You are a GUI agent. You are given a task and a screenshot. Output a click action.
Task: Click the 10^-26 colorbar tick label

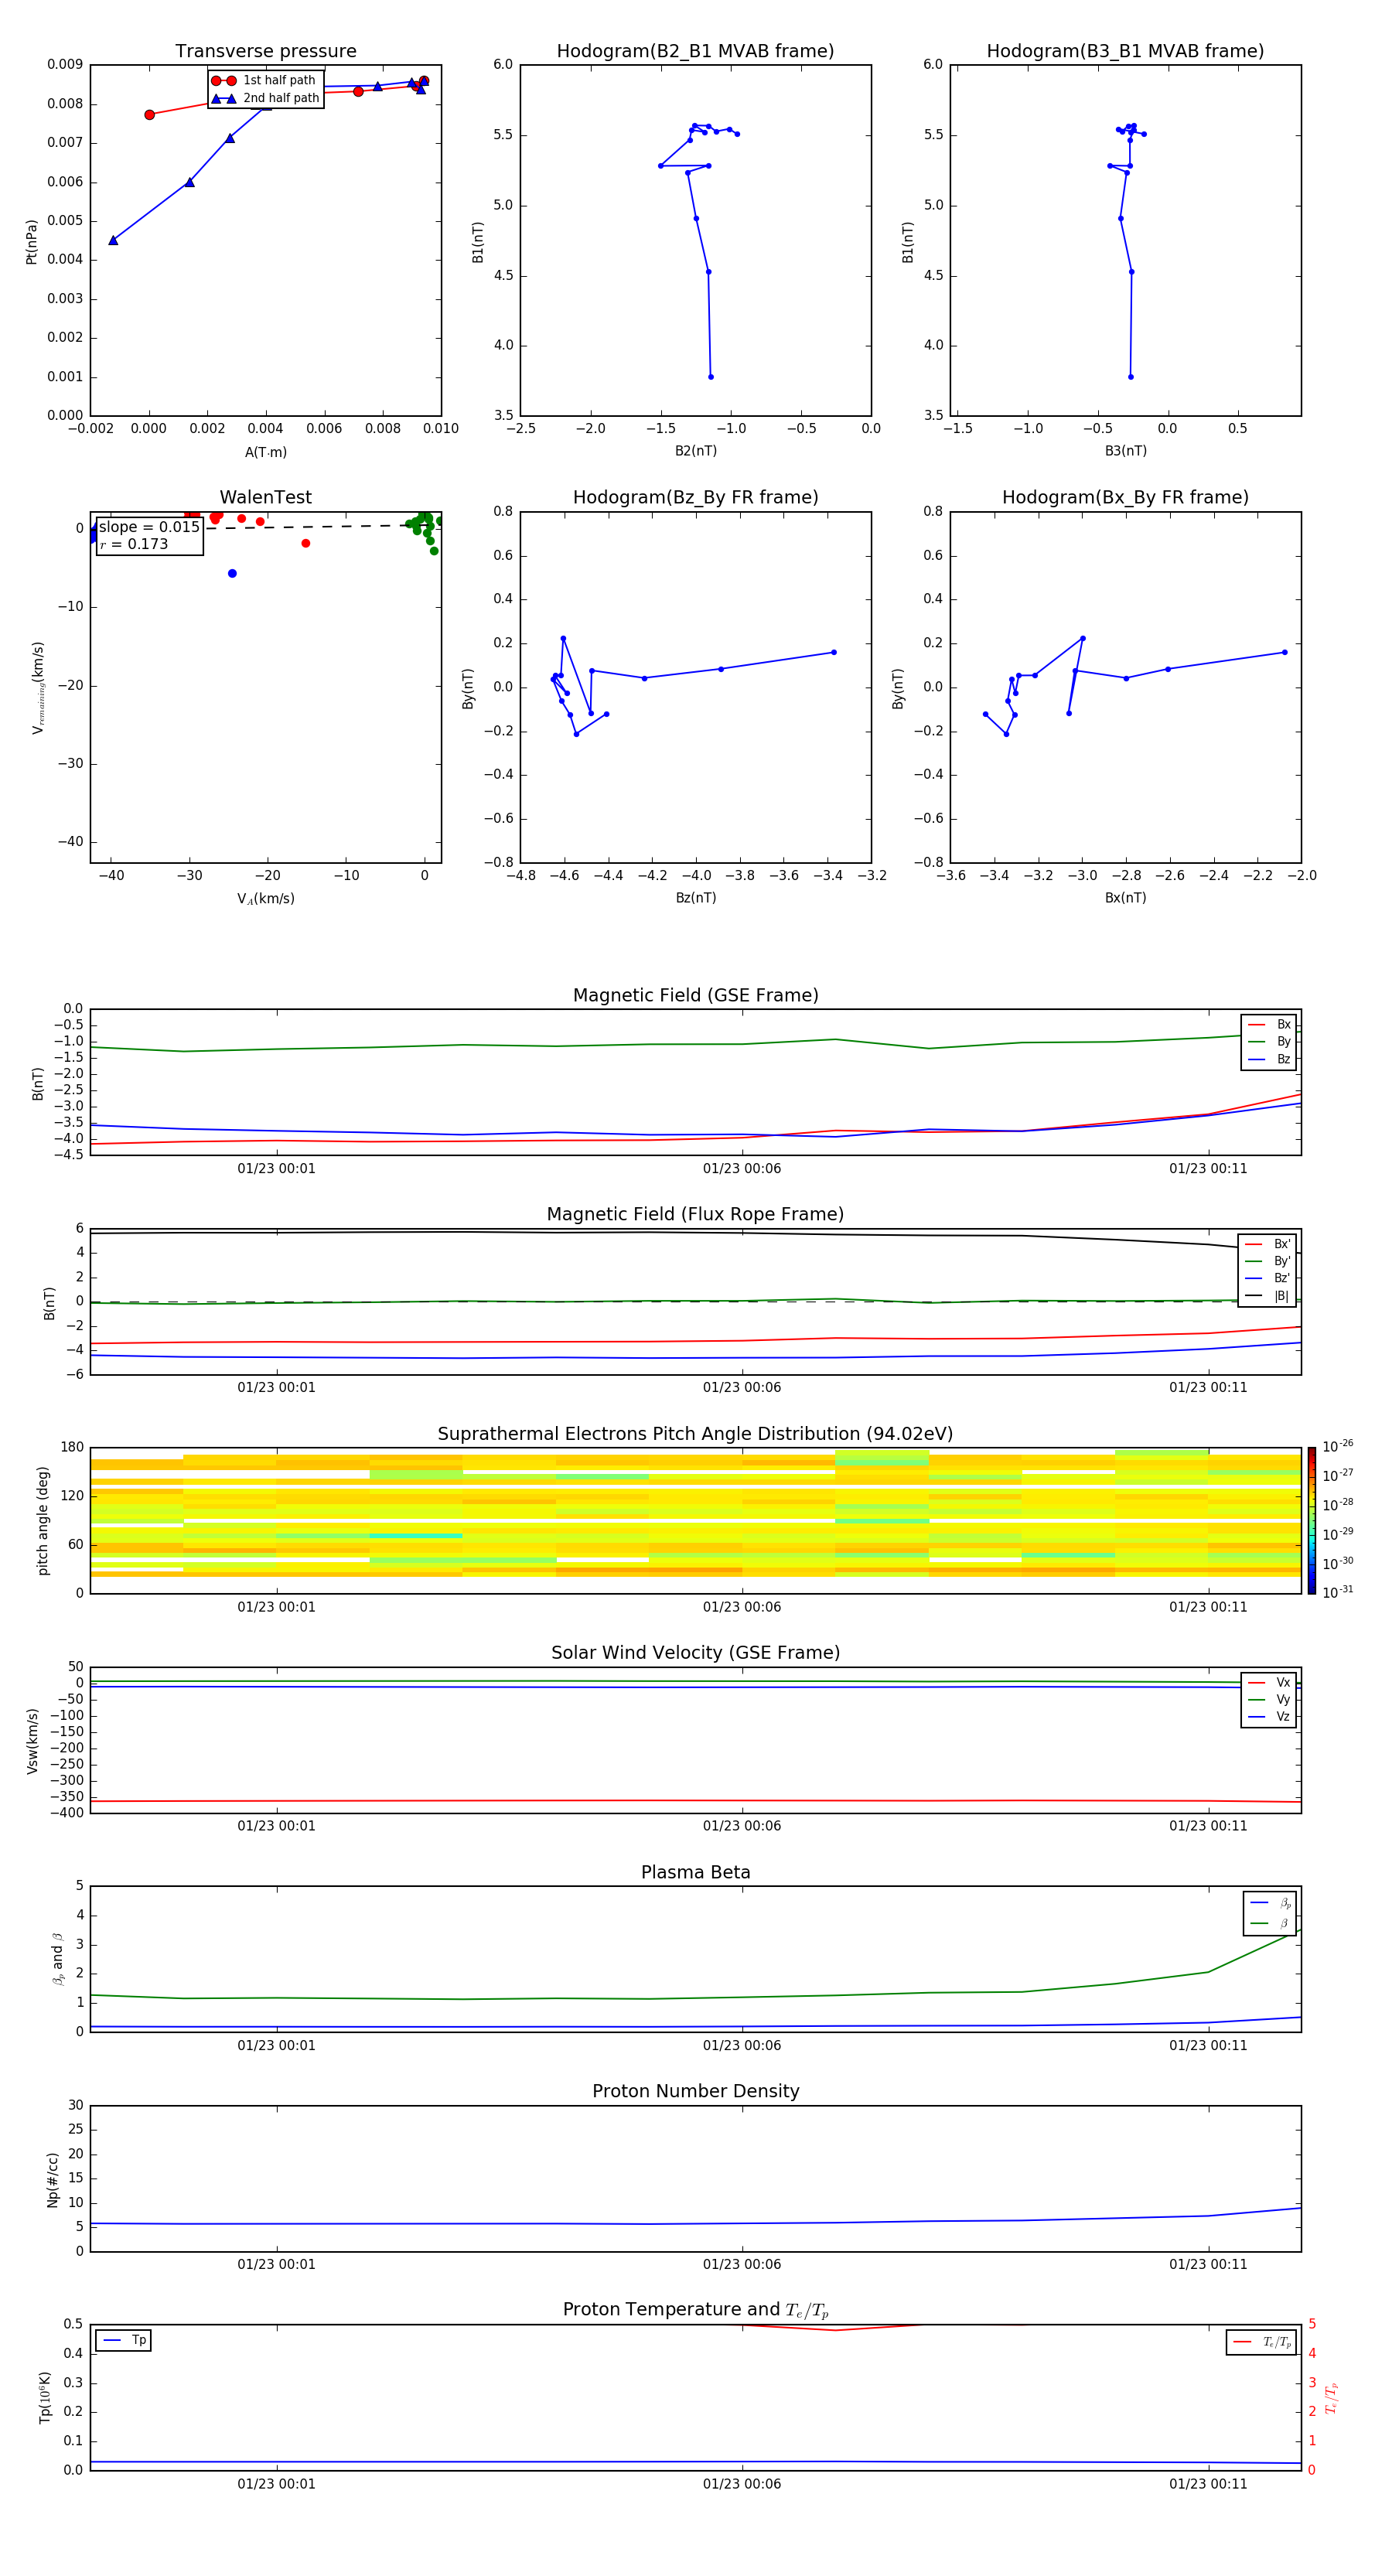tap(1338, 1446)
